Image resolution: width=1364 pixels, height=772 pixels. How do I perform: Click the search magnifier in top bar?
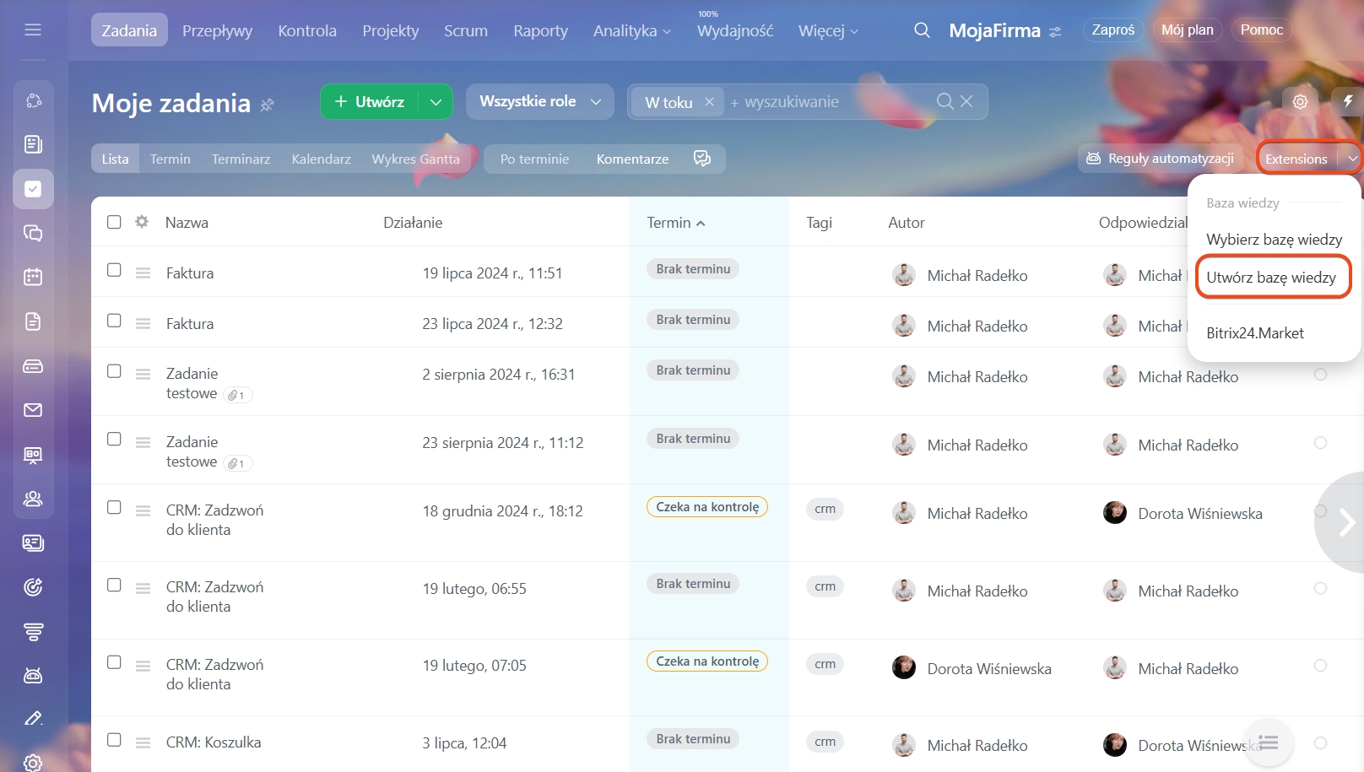coord(922,30)
